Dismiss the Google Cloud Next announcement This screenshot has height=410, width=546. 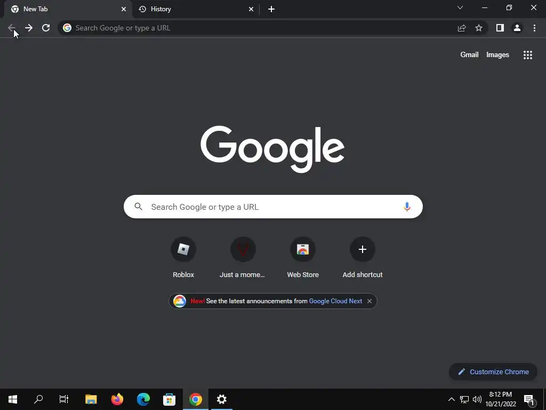[x=370, y=301]
